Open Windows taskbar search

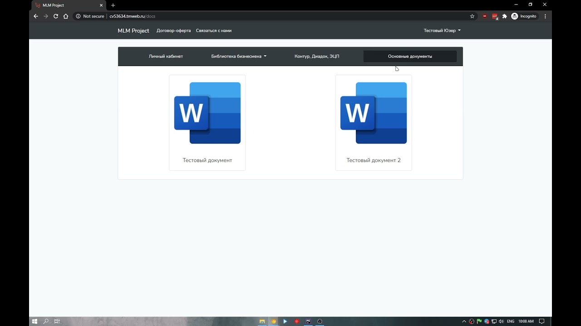[x=46, y=321]
